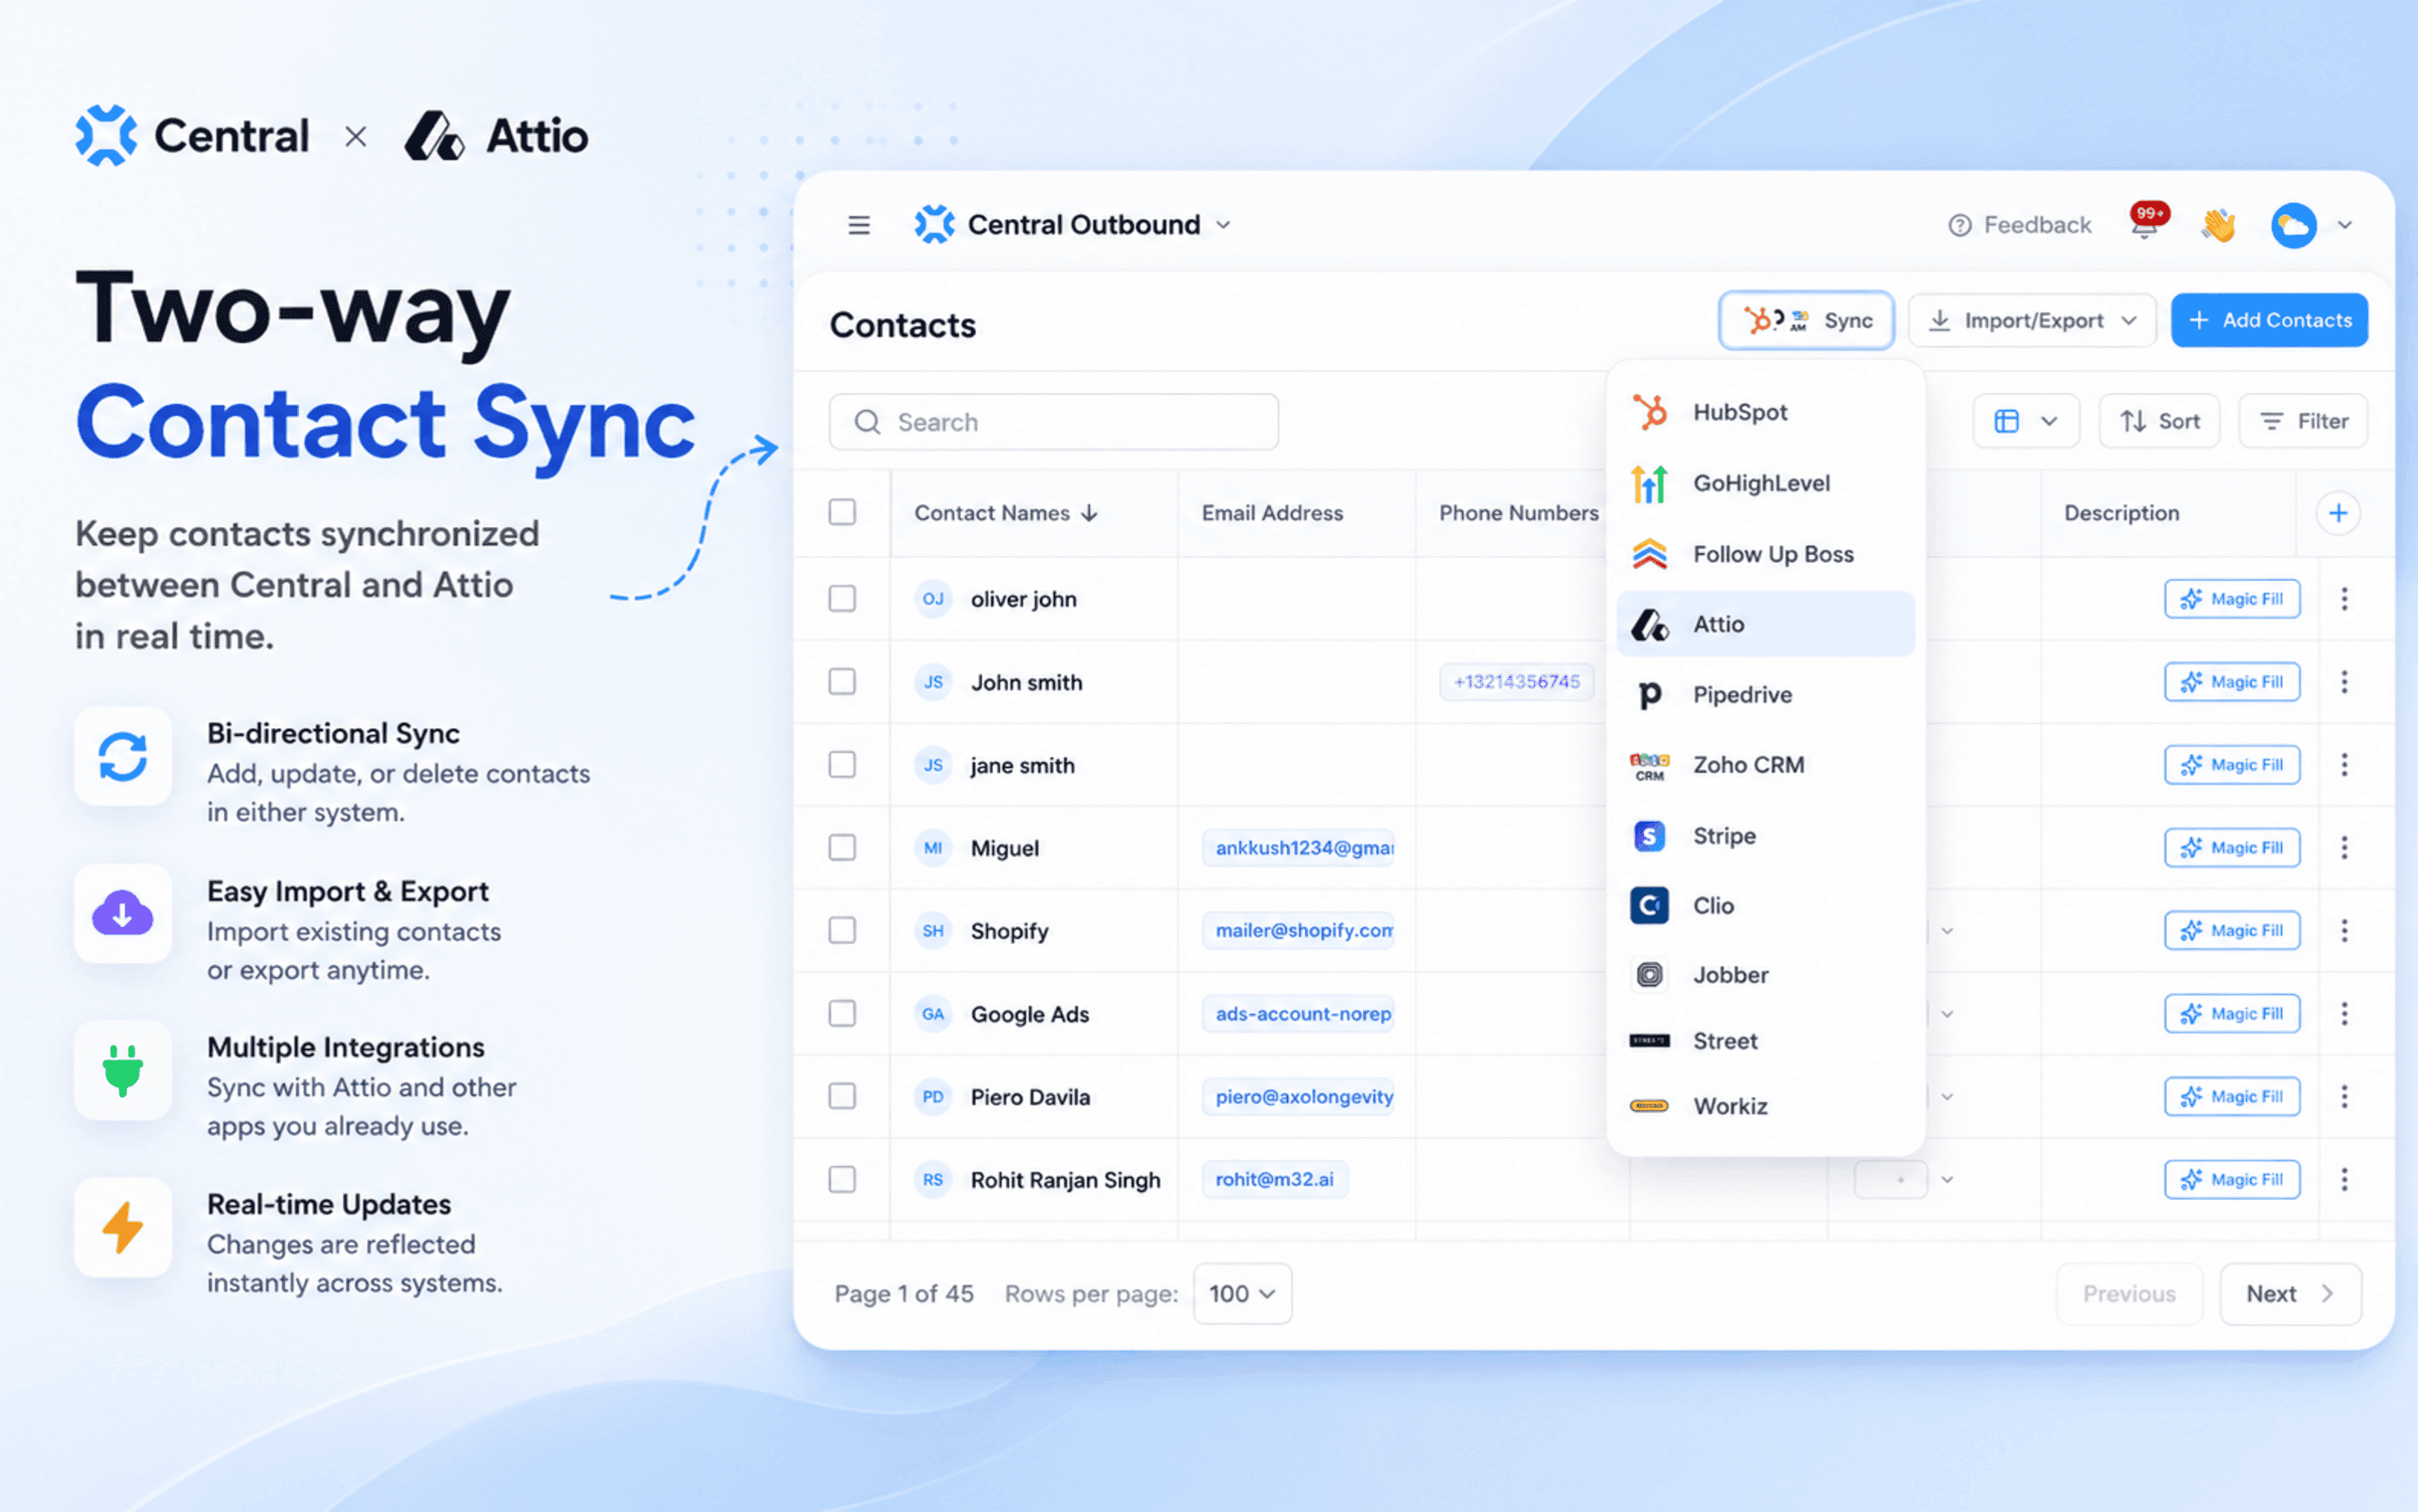Click the Follow Up Boss logo icon

1649,554
